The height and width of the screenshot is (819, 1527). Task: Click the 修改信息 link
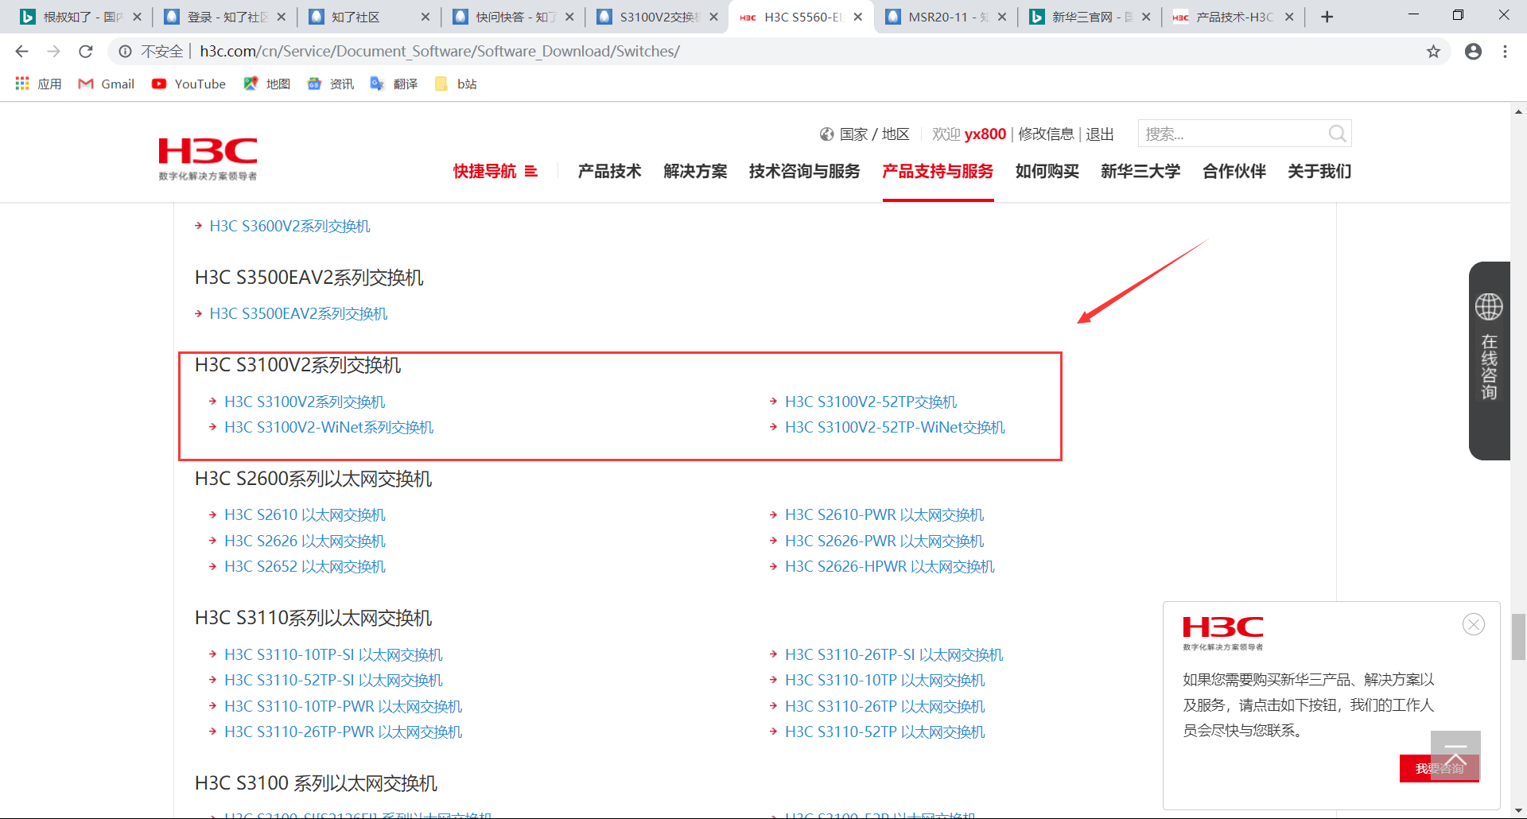[x=1046, y=134]
